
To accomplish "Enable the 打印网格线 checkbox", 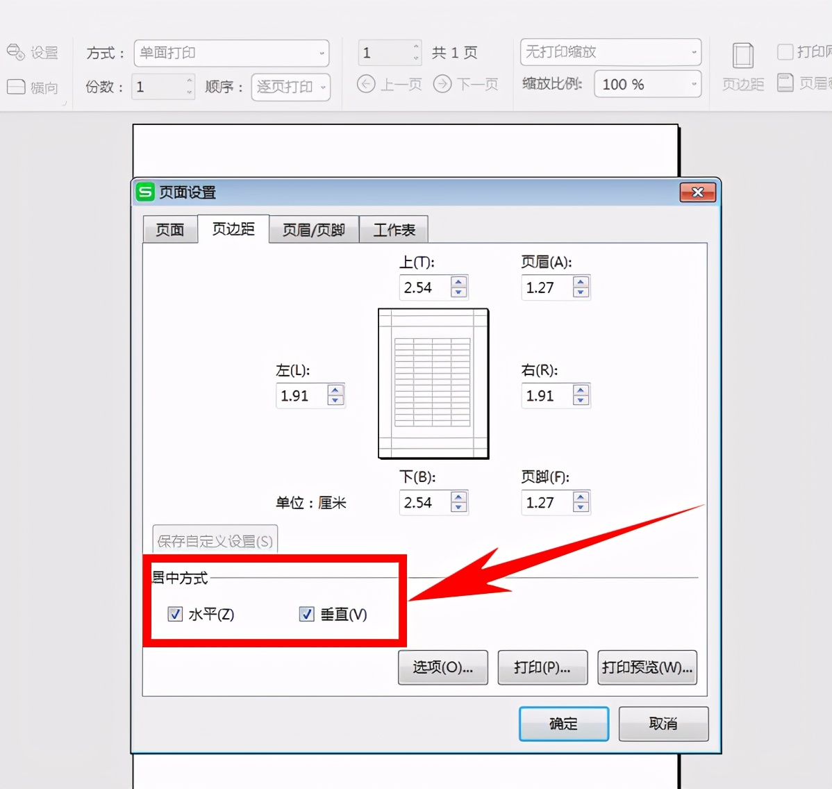I will (785, 52).
